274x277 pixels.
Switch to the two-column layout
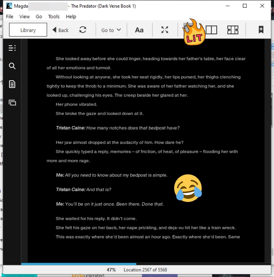click(211, 30)
